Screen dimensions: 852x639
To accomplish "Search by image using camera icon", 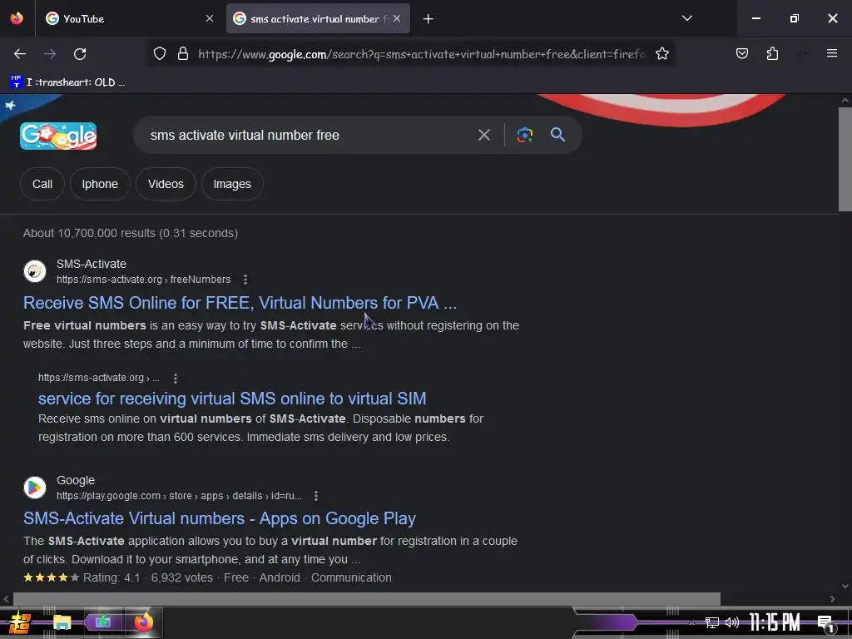I will [x=524, y=135].
